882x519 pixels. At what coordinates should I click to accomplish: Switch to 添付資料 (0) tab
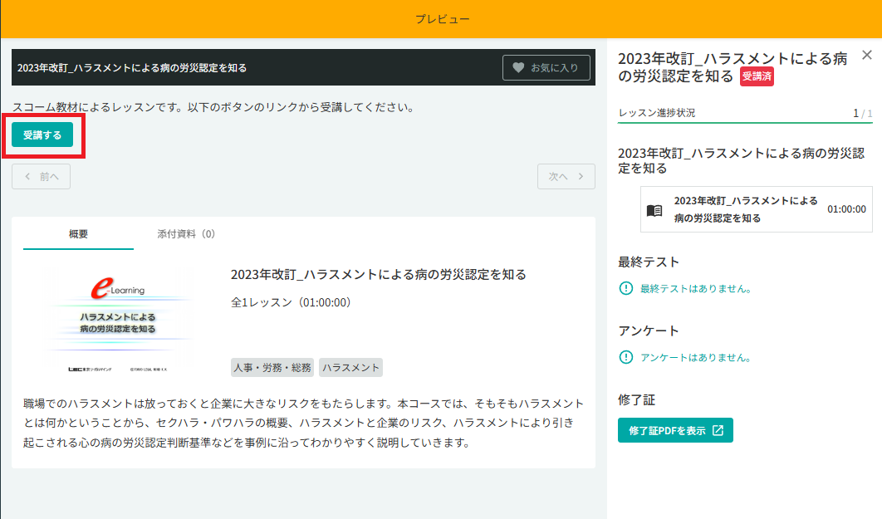pyautogui.click(x=186, y=234)
